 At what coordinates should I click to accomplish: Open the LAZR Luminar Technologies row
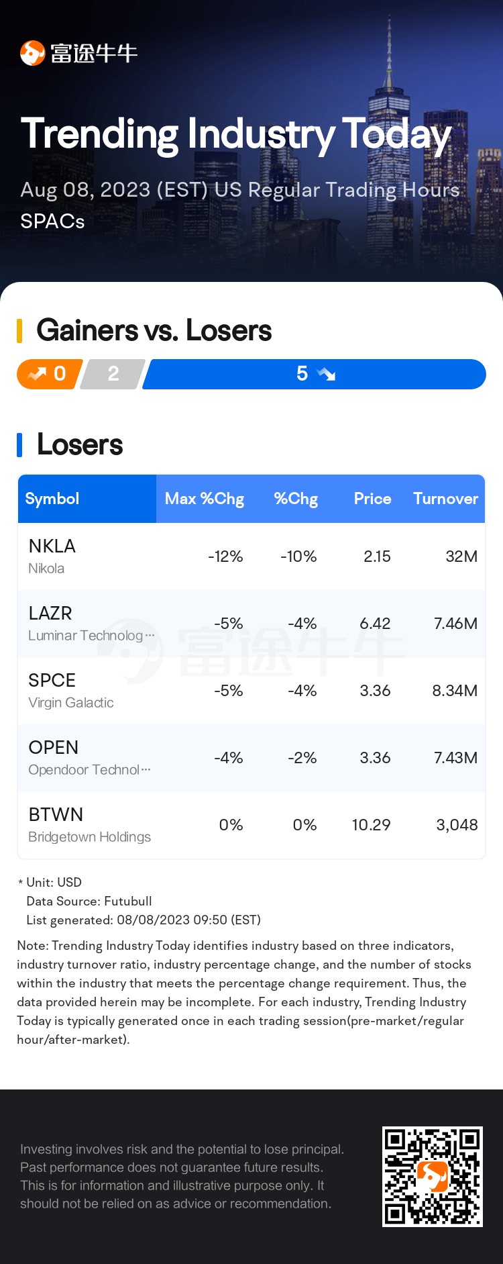251,624
